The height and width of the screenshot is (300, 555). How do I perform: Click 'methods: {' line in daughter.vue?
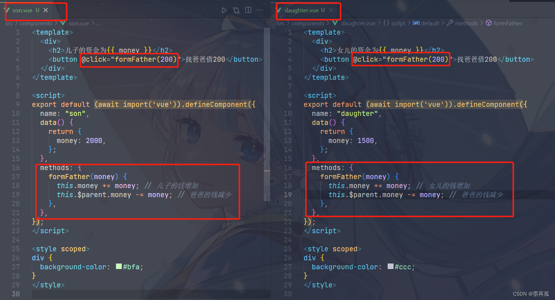pos(332,168)
